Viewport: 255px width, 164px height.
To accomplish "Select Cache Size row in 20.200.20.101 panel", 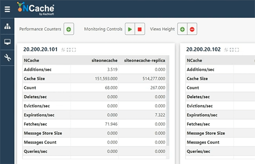I will pos(95,79).
